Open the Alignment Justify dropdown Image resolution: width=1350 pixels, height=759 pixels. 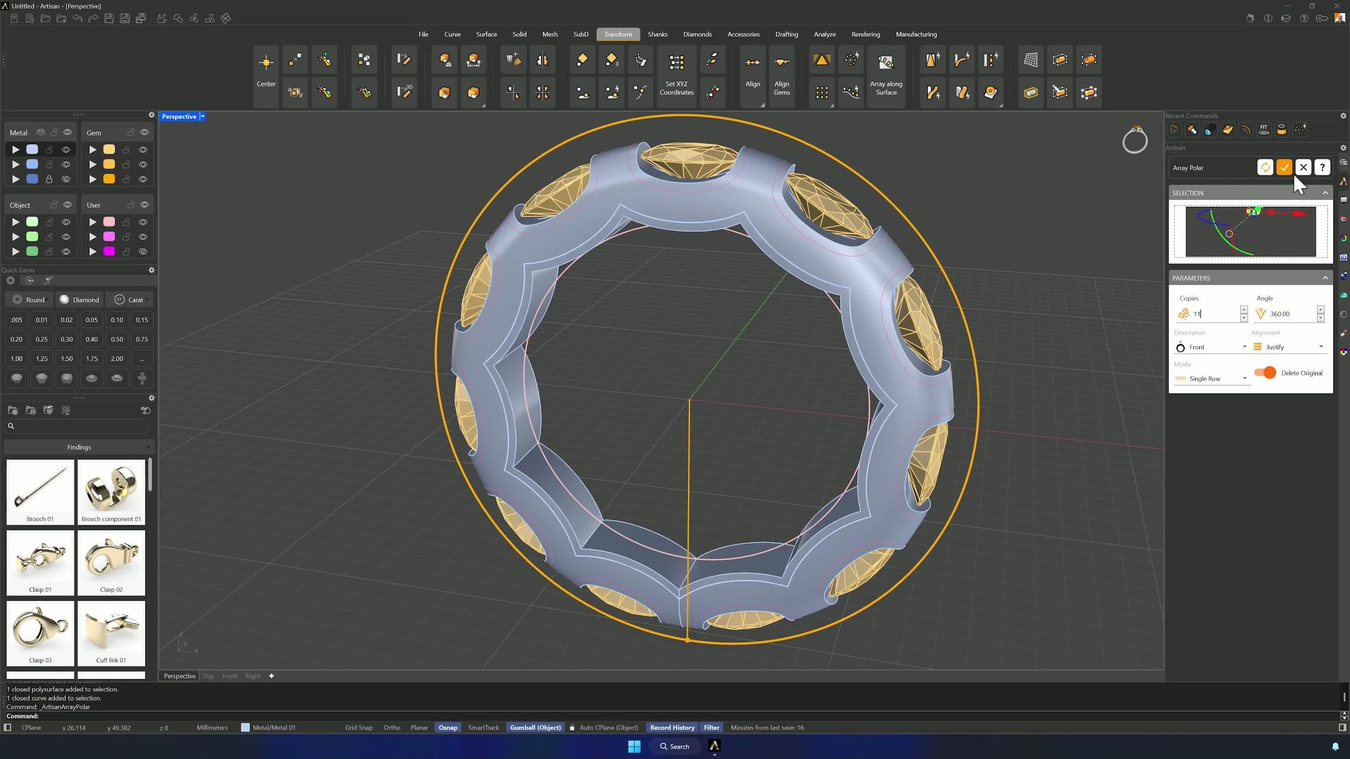click(1288, 347)
